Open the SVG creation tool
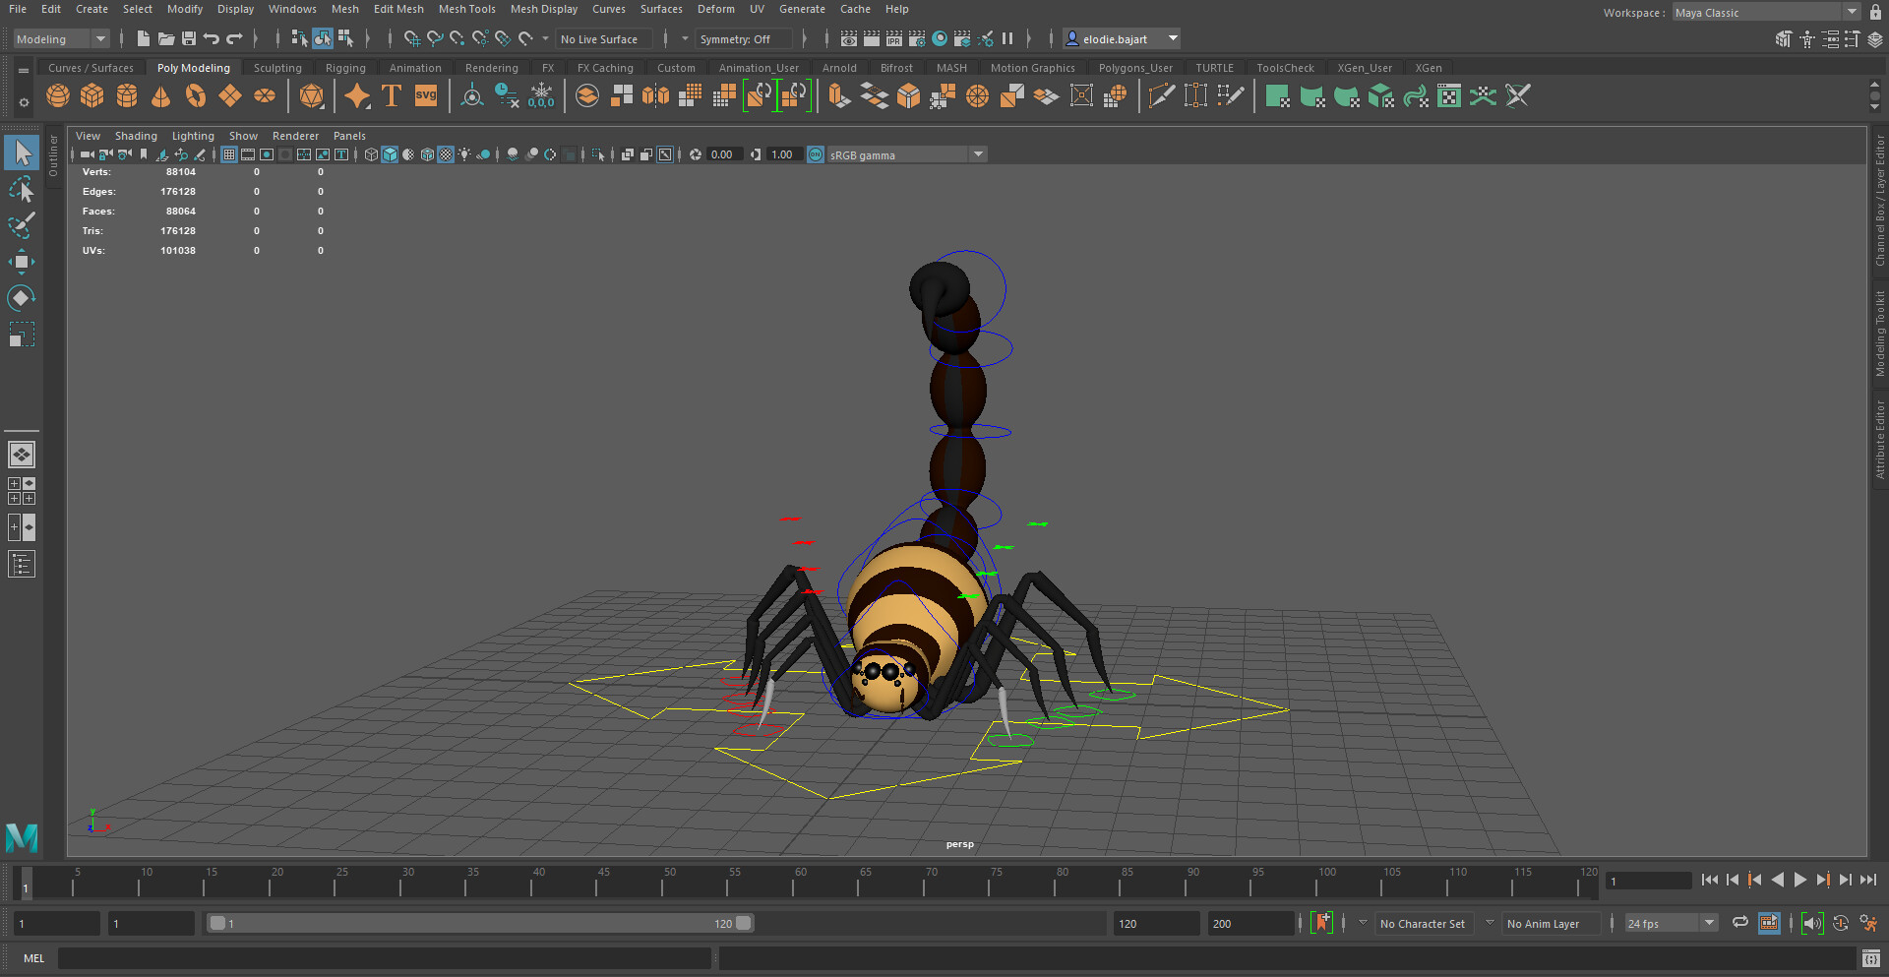Screen dimensions: 1889x977 pos(425,95)
